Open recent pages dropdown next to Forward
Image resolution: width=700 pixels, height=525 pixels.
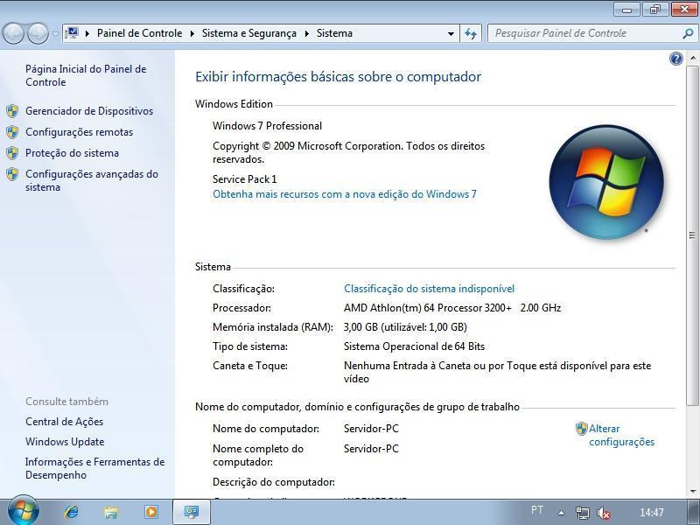coord(55,33)
